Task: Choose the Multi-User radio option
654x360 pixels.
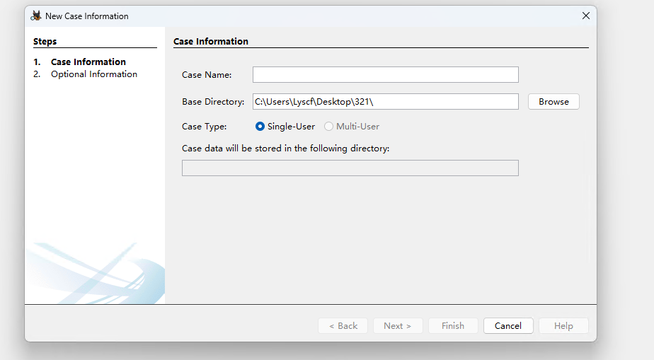Action: [x=329, y=127]
